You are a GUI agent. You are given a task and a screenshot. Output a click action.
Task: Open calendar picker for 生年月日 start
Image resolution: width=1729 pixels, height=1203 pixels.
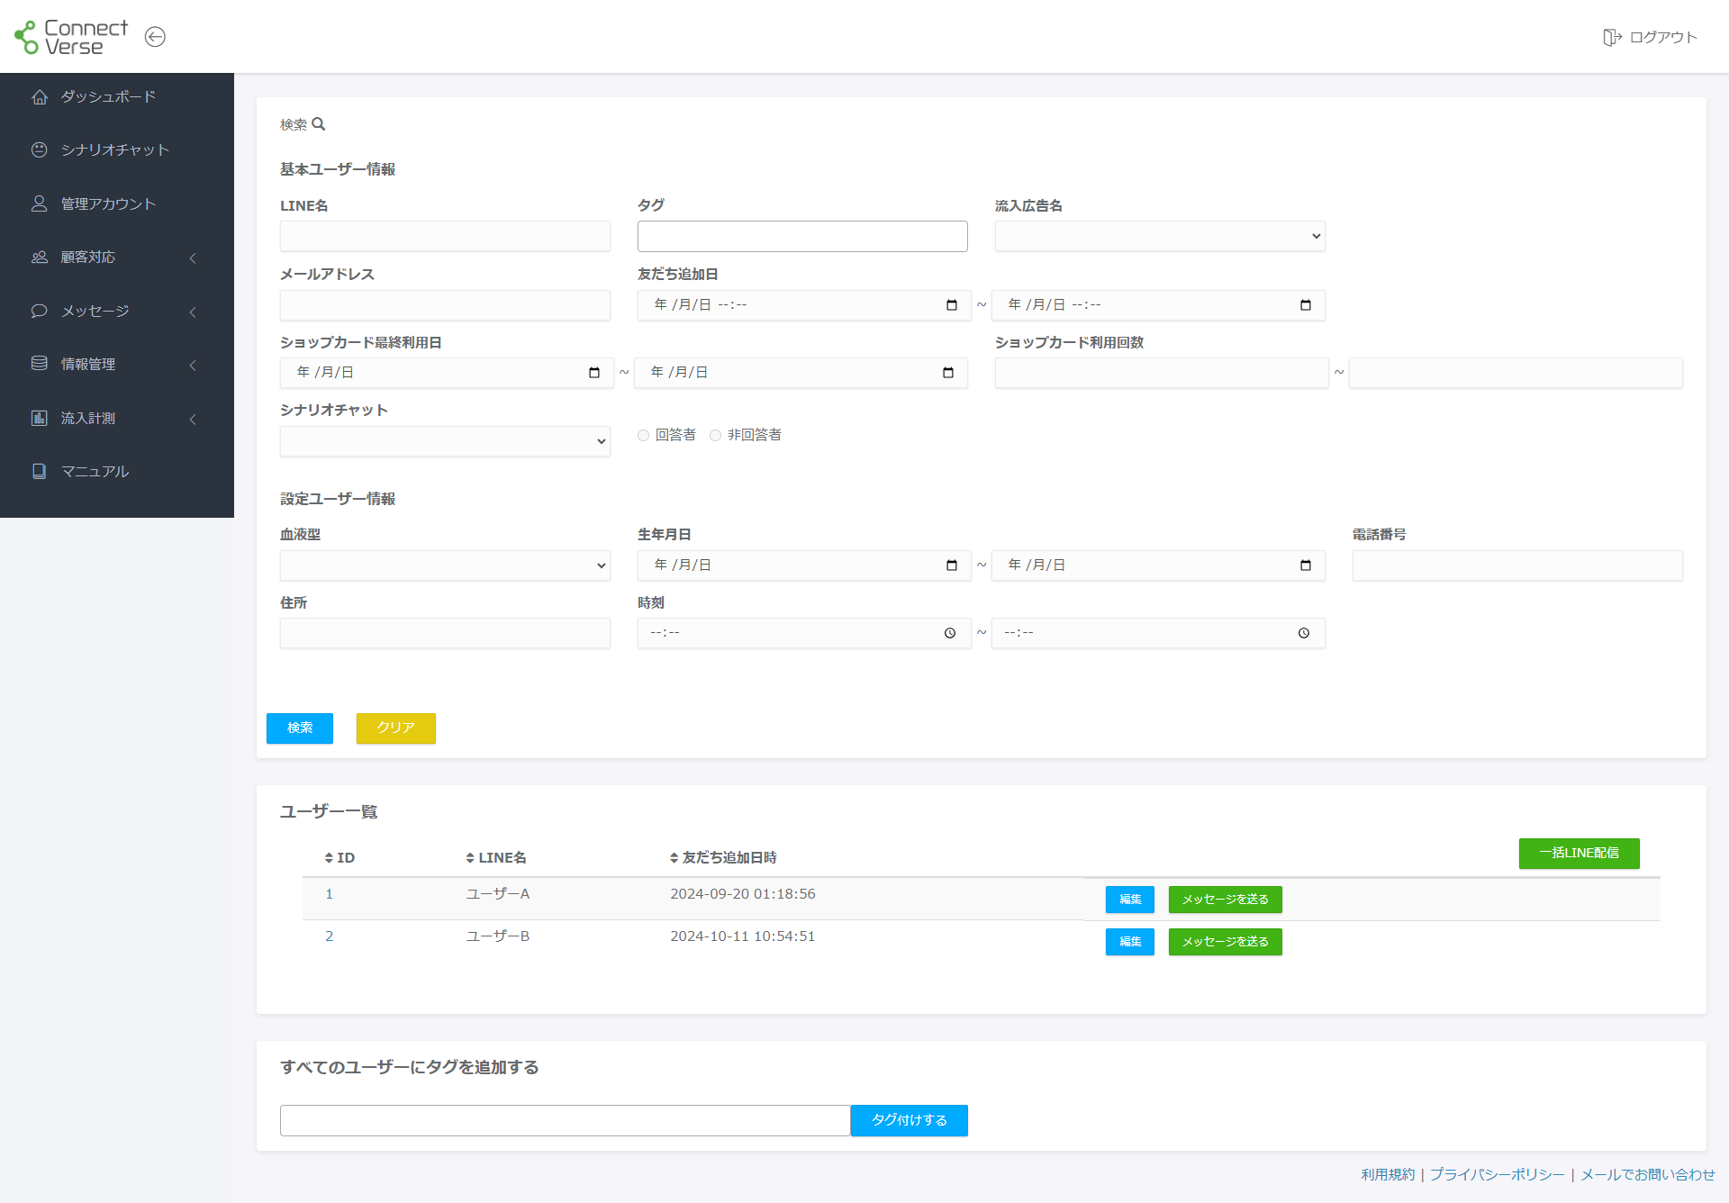(x=952, y=565)
